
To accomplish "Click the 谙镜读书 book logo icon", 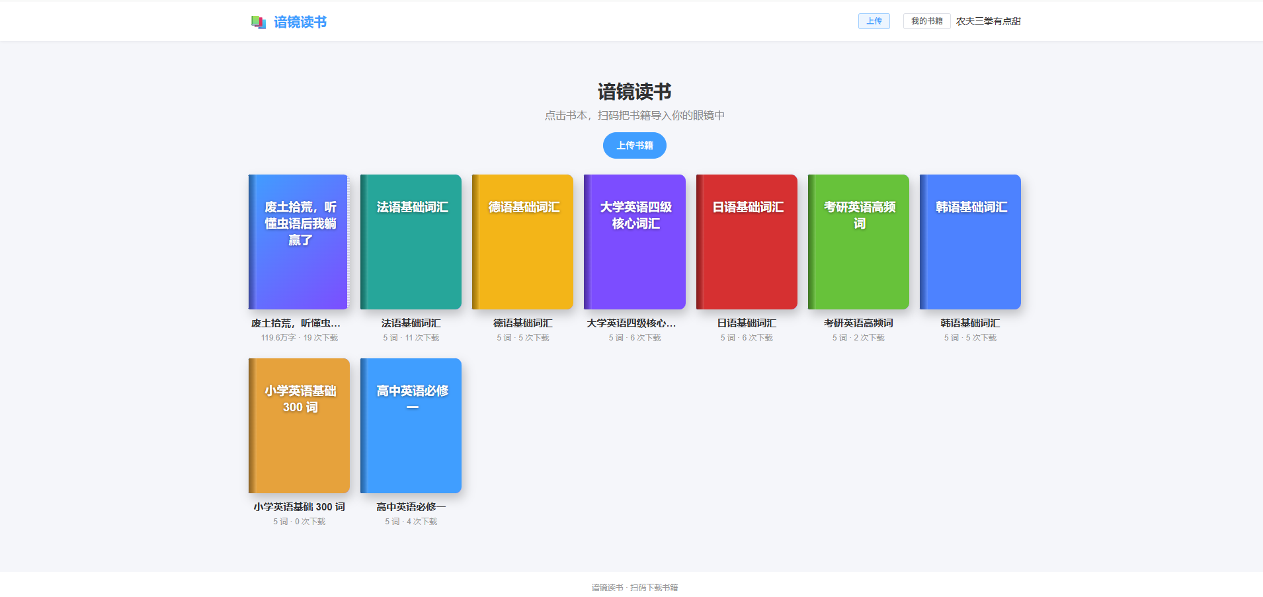I will tap(259, 22).
